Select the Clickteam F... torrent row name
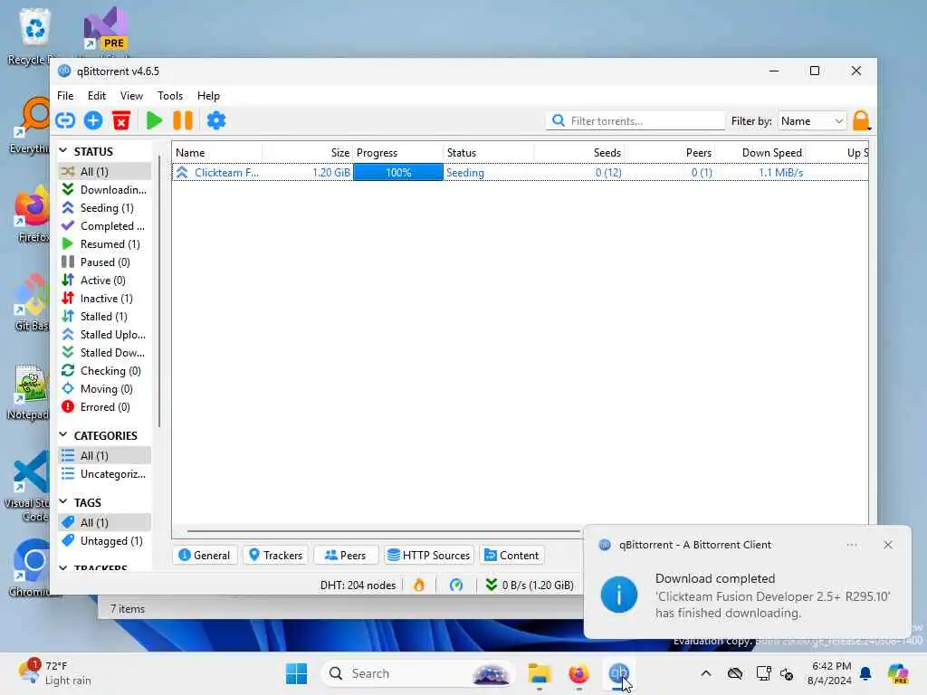927x695 pixels. pyautogui.click(x=226, y=173)
